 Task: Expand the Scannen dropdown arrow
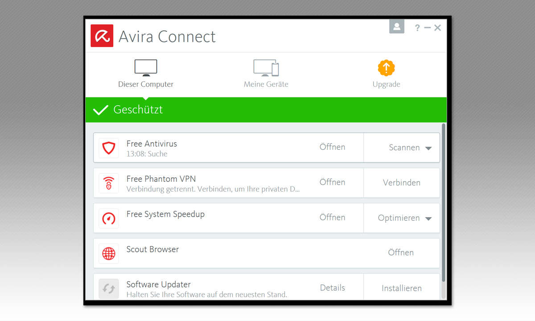pyautogui.click(x=428, y=148)
